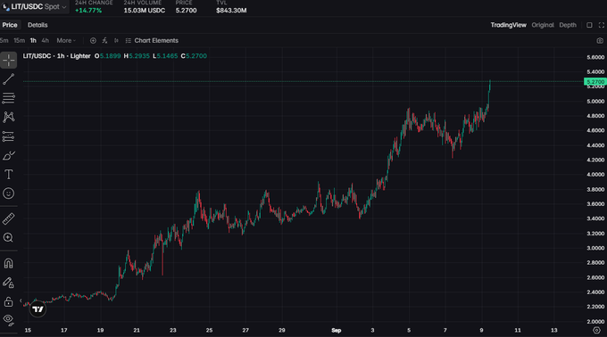Select the crosshair cursor tool
Viewport: 607px width, 337px height.
point(9,61)
